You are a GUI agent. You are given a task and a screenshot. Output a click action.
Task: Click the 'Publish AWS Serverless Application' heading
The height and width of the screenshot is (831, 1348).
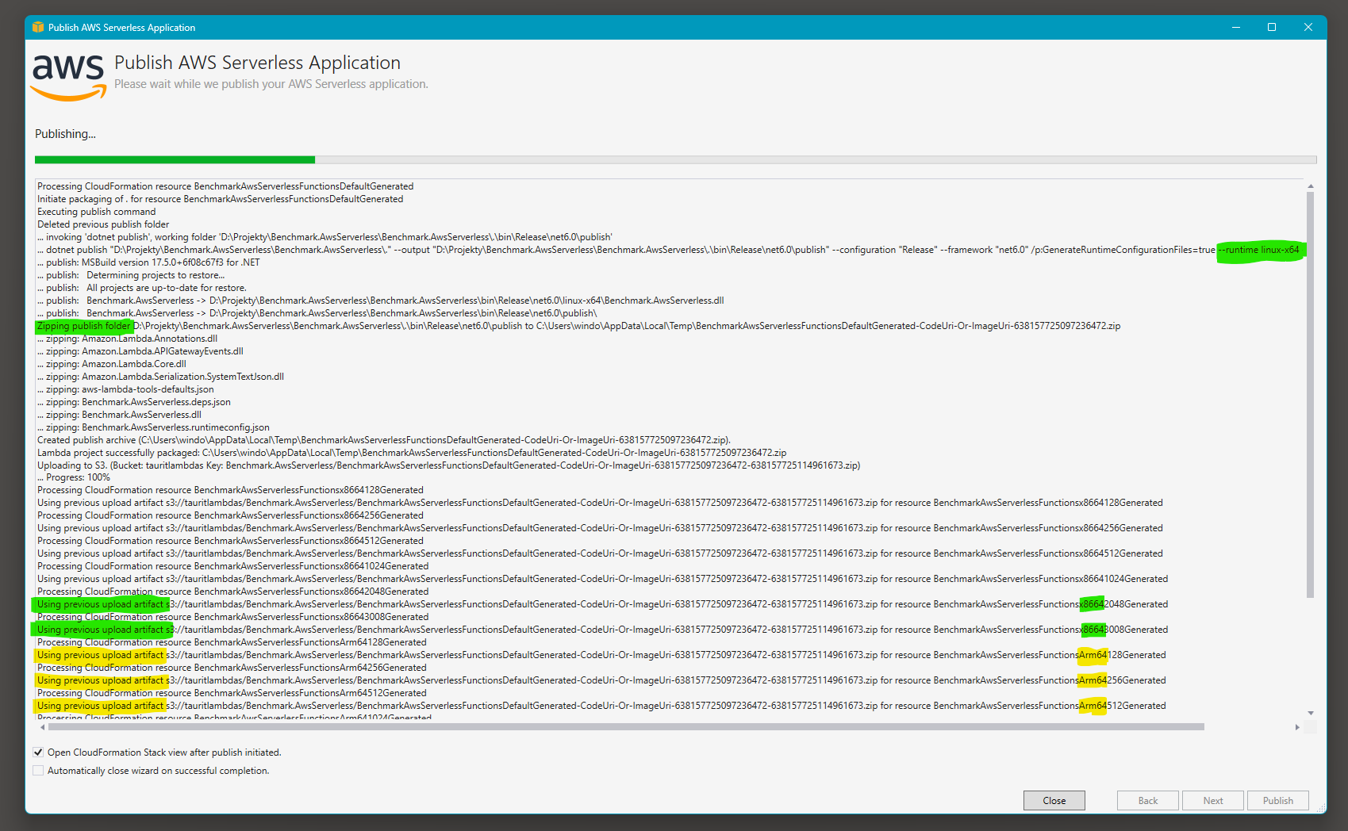pos(257,63)
